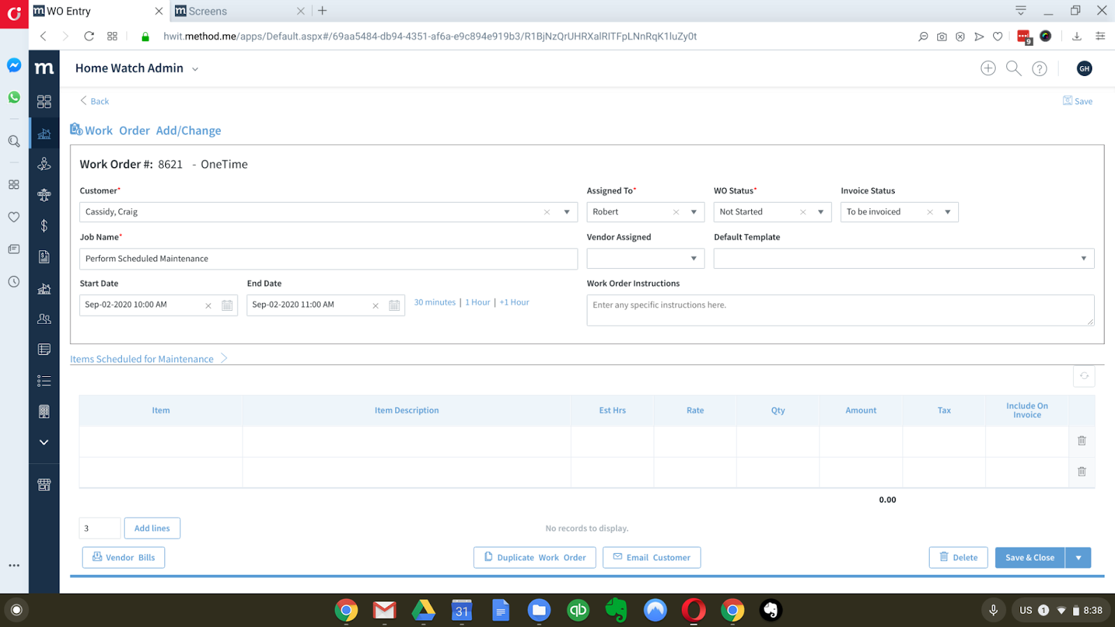Image resolution: width=1115 pixels, height=627 pixels.
Task: Click Save & Close button
Action: (x=1030, y=557)
